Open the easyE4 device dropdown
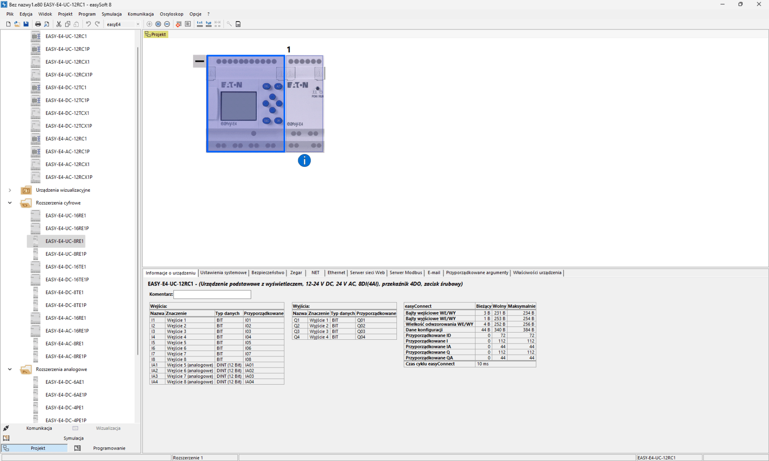Screen dimensions: 769x461 138,24
